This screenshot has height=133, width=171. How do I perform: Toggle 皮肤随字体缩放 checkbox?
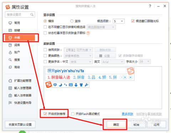(x=120, y=56)
